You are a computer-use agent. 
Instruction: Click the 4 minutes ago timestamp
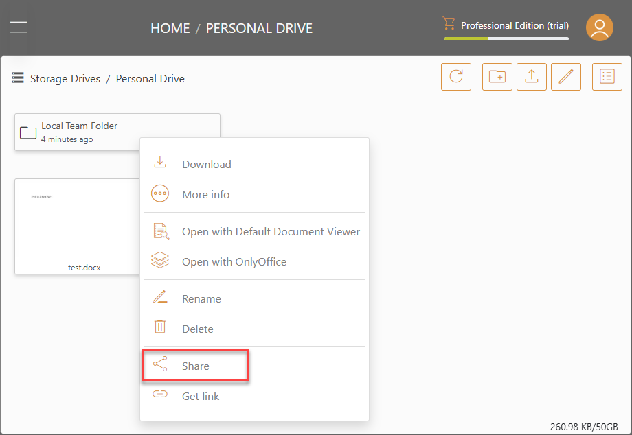(67, 139)
